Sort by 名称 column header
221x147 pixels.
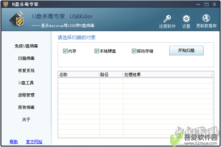79,74
